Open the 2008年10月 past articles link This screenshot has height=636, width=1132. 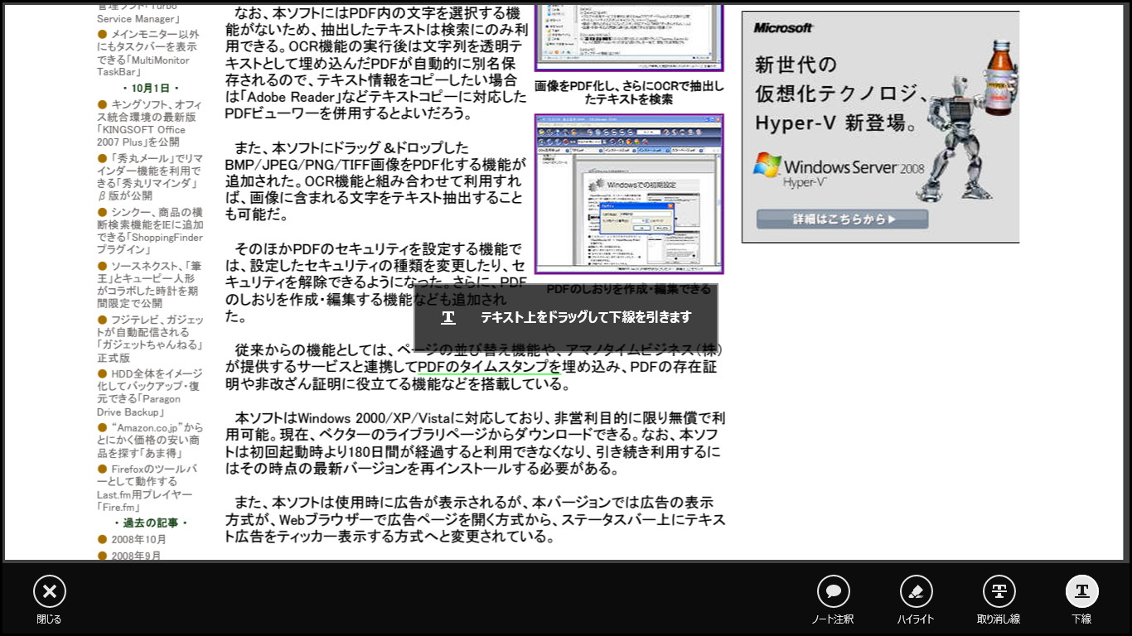[x=139, y=540]
